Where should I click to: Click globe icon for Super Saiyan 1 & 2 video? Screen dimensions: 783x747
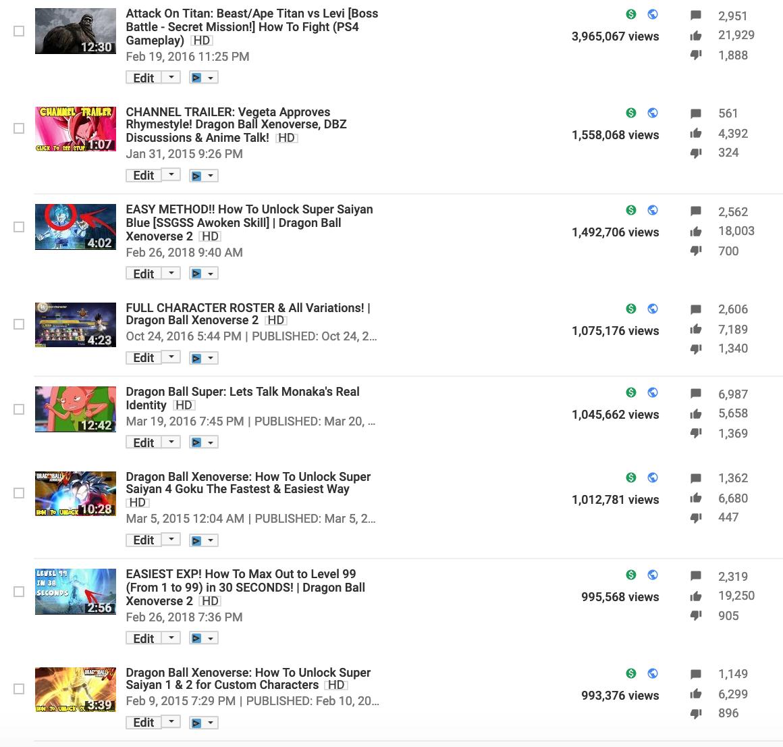(x=653, y=673)
